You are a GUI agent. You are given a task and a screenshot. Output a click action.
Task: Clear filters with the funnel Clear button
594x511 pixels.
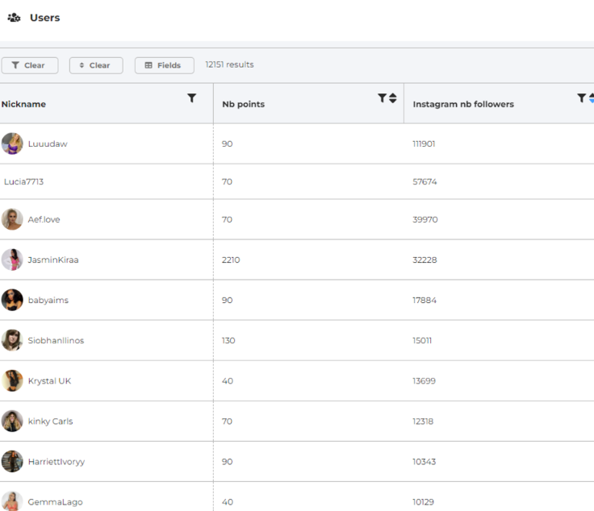[30, 65]
